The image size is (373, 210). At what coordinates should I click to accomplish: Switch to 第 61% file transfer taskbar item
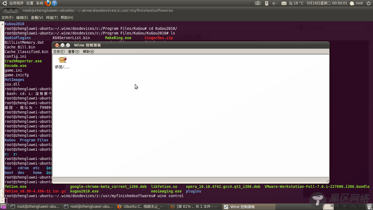point(195,207)
